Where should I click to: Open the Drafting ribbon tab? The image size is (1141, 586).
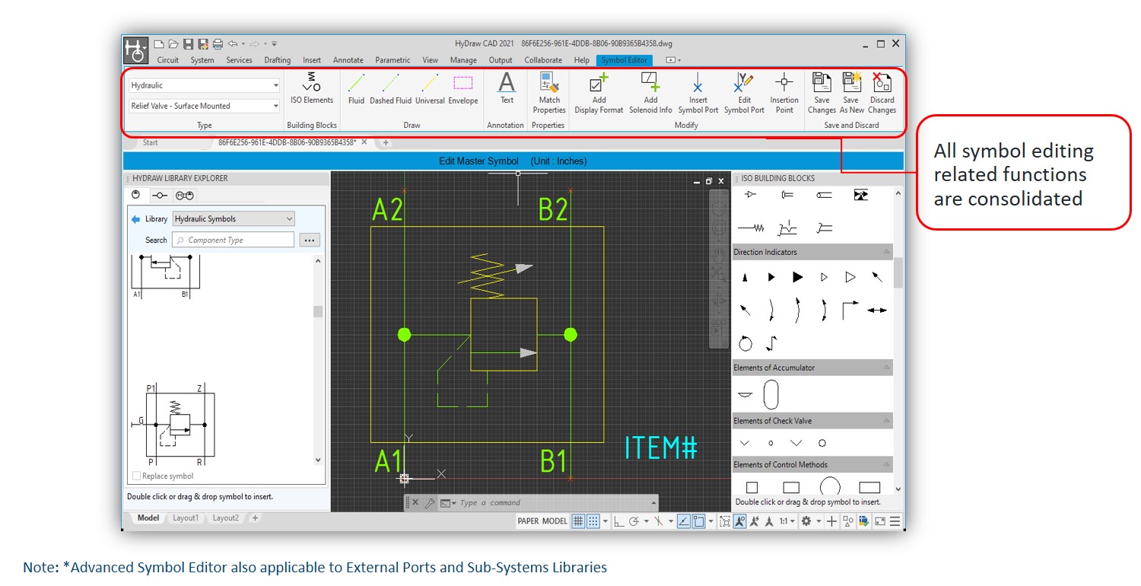[x=278, y=60]
